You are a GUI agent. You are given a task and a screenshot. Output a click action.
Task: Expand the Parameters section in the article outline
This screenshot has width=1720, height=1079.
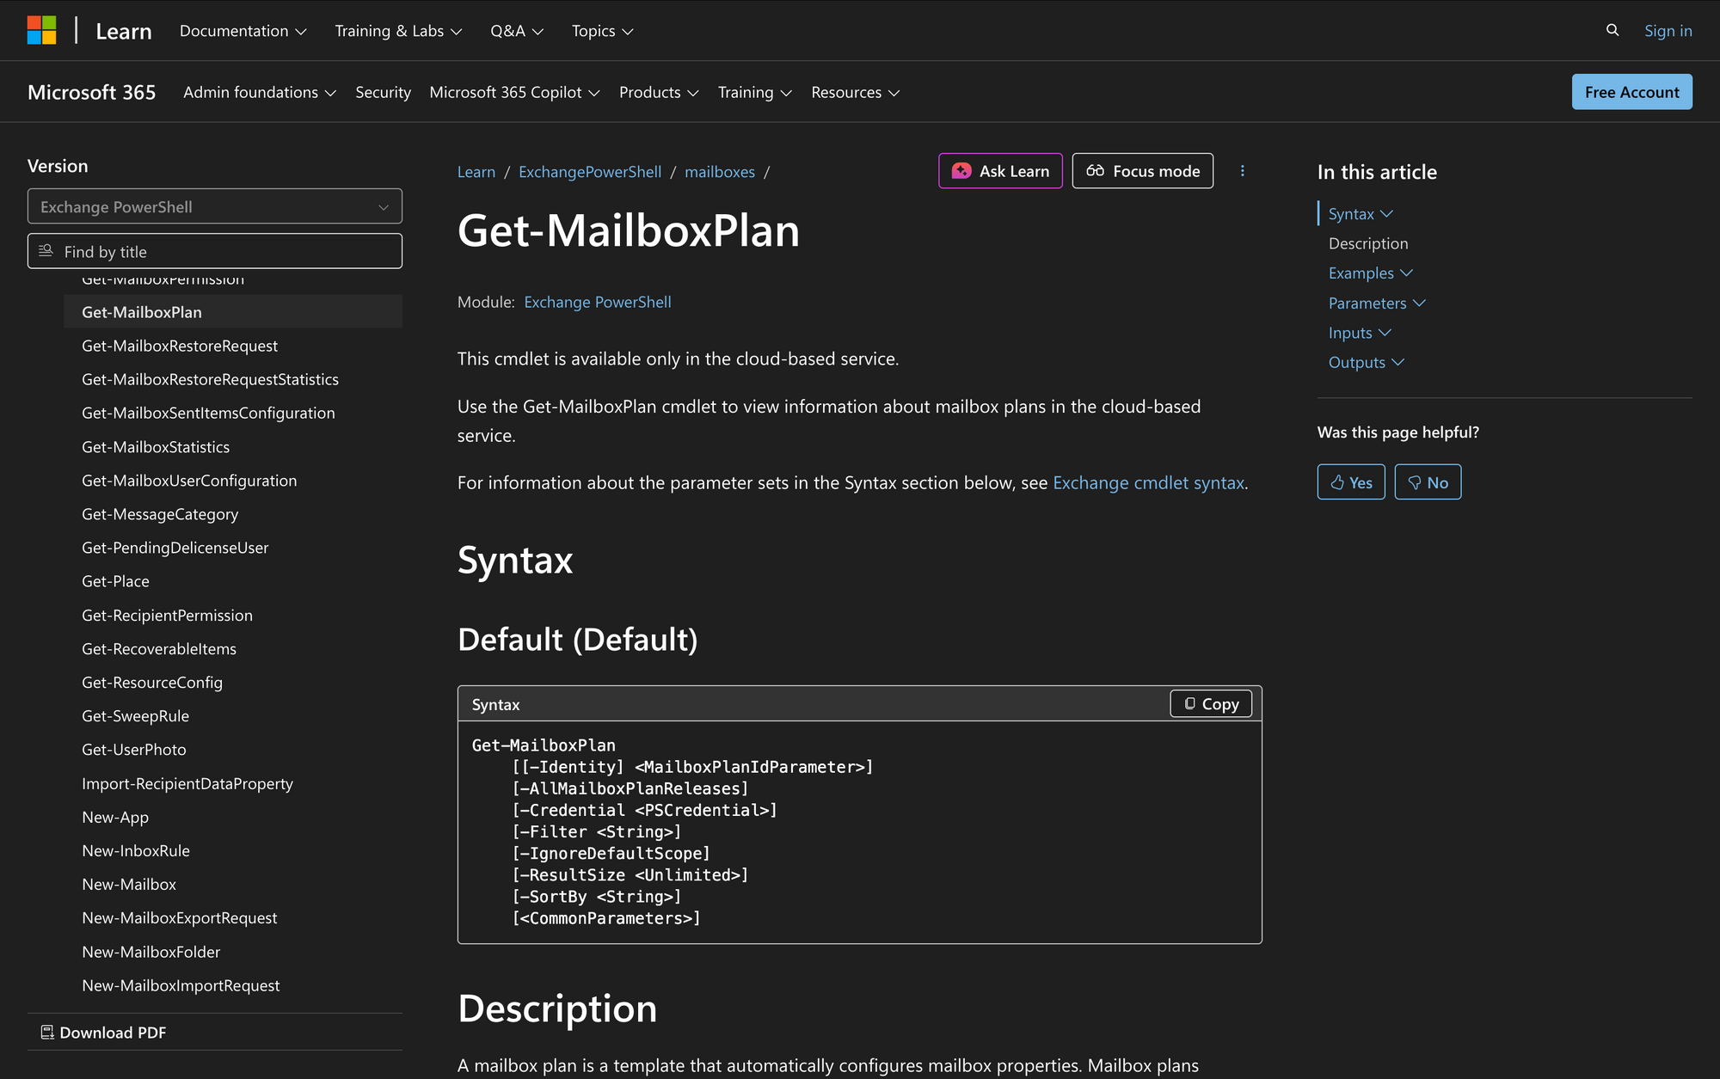coord(1420,303)
